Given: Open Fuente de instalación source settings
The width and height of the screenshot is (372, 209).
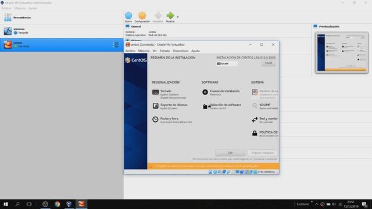Looking at the screenshot, I should 221,92.
